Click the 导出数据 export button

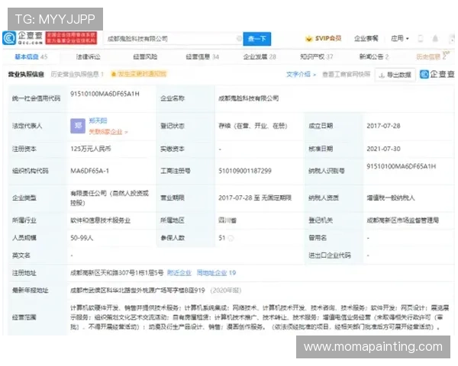(x=395, y=75)
